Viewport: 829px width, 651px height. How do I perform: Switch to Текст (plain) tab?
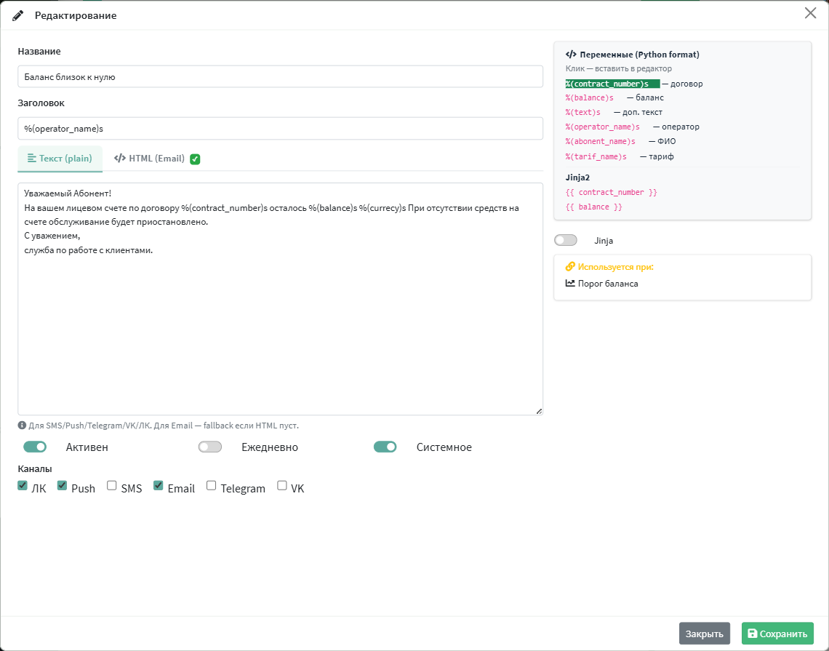pyautogui.click(x=60, y=159)
